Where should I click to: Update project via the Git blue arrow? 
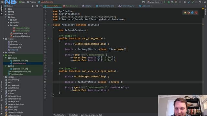[189, 2]
